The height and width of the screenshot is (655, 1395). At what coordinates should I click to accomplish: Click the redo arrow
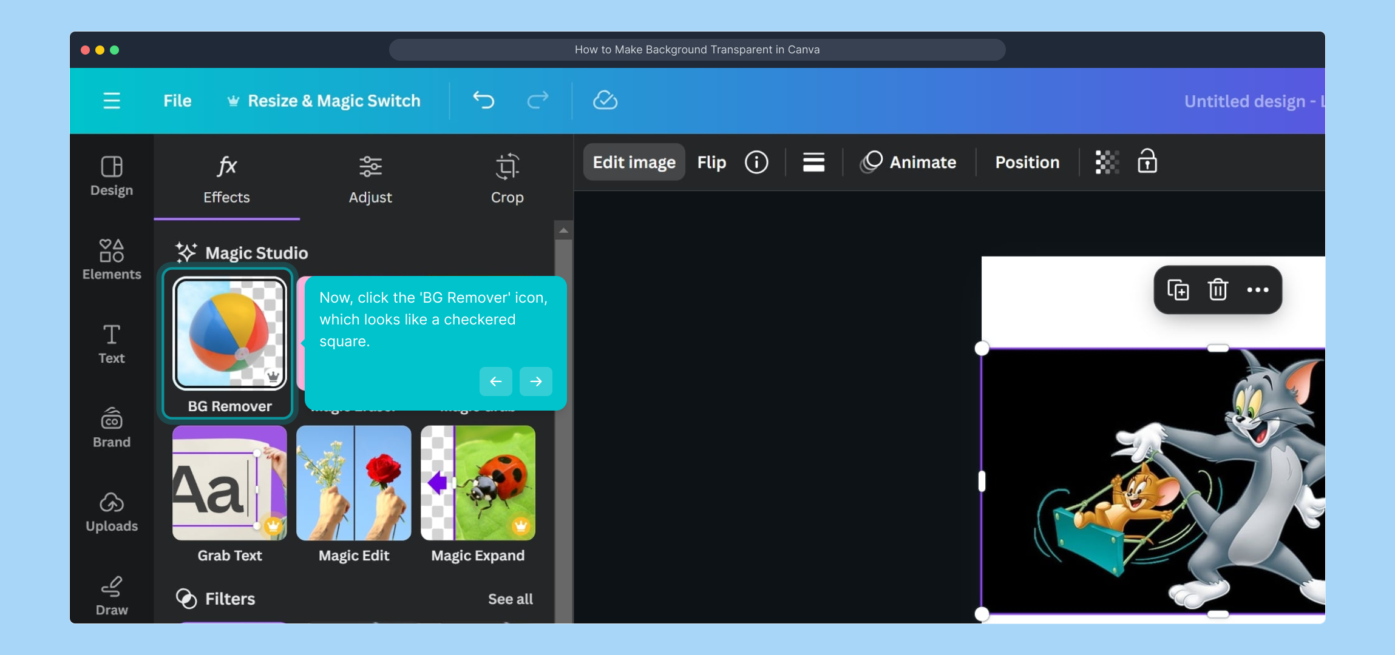pyautogui.click(x=537, y=100)
